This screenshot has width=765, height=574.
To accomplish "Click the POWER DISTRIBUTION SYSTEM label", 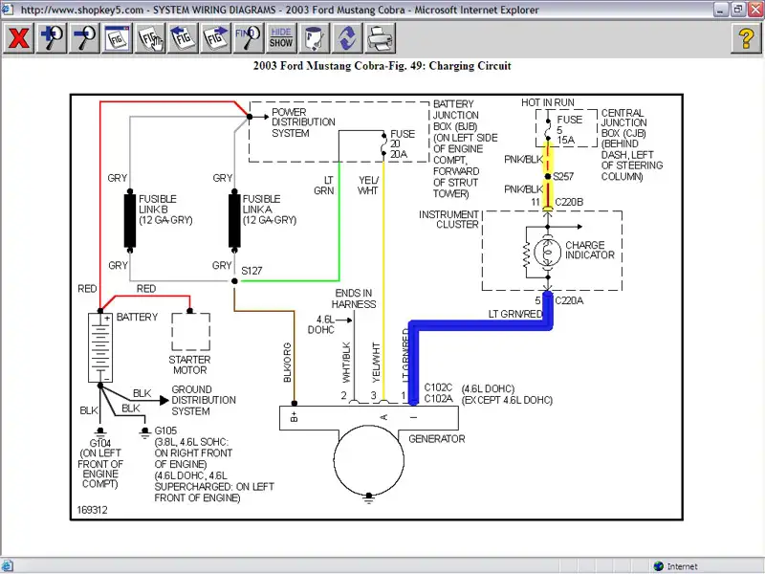I will (303, 122).
